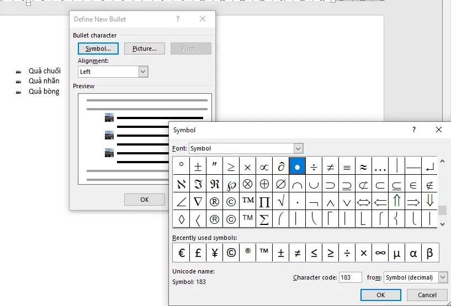Click the Symbol... button under Bullet character
Image resolution: width=451 pixels, height=306 pixels.
tap(98, 49)
